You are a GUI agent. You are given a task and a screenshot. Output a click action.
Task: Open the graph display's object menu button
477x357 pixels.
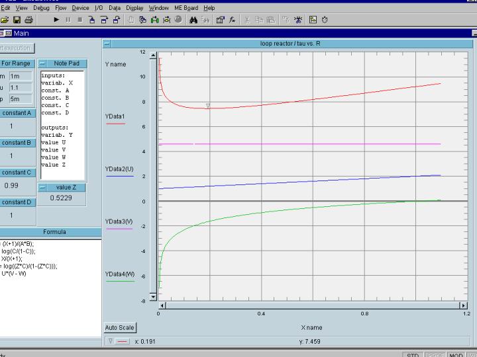tap(107, 44)
